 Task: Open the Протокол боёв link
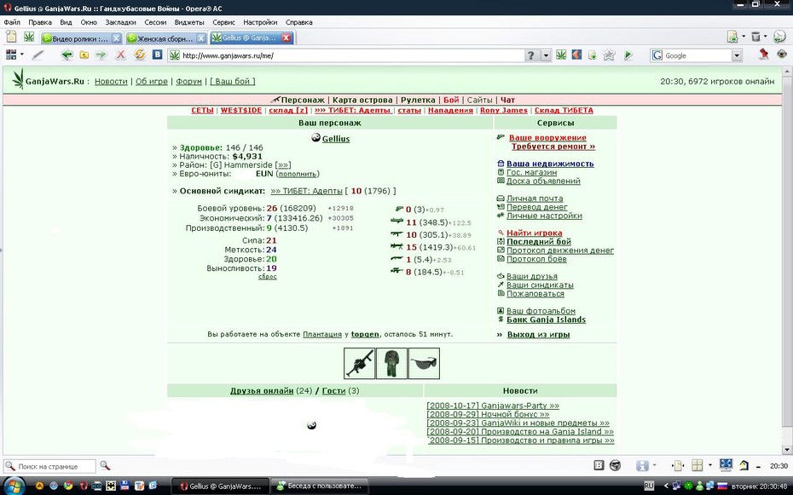click(x=536, y=259)
